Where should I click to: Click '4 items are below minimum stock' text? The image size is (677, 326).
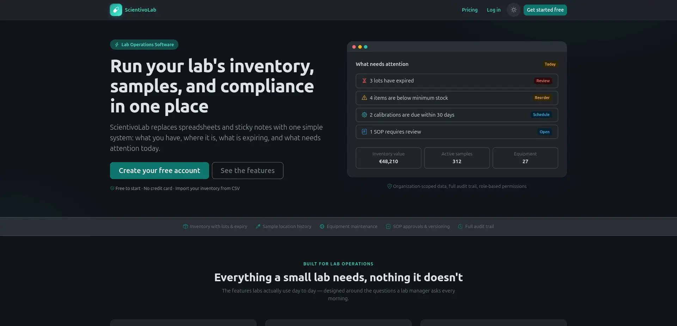pyautogui.click(x=409, y=98)
